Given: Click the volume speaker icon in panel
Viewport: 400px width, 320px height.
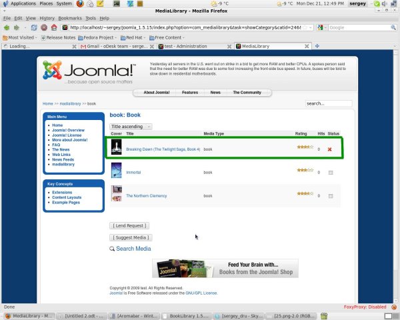Looking at the screenshot, I should (384, 3).
